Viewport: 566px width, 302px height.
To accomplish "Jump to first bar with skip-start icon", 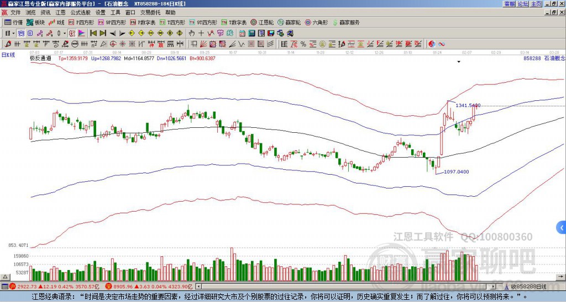I will [93, 34].
